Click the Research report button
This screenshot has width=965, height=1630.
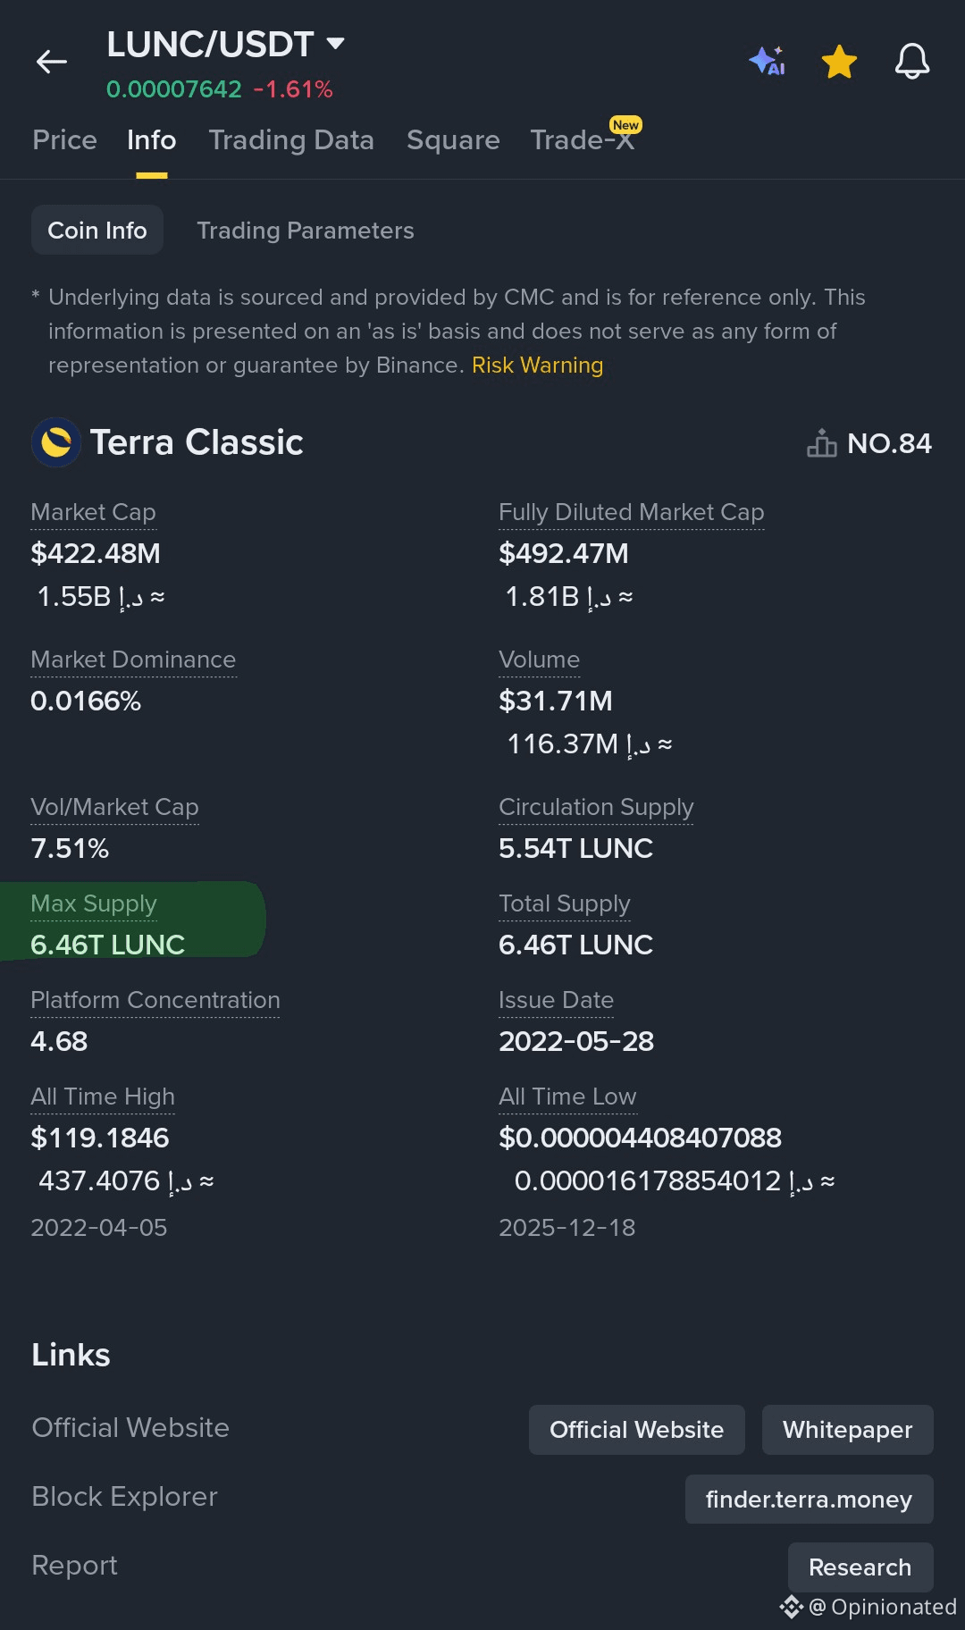[860, 1567]
